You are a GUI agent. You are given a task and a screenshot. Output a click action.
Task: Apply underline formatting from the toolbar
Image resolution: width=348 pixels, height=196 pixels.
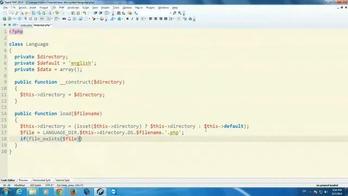[x=137, y=19]
